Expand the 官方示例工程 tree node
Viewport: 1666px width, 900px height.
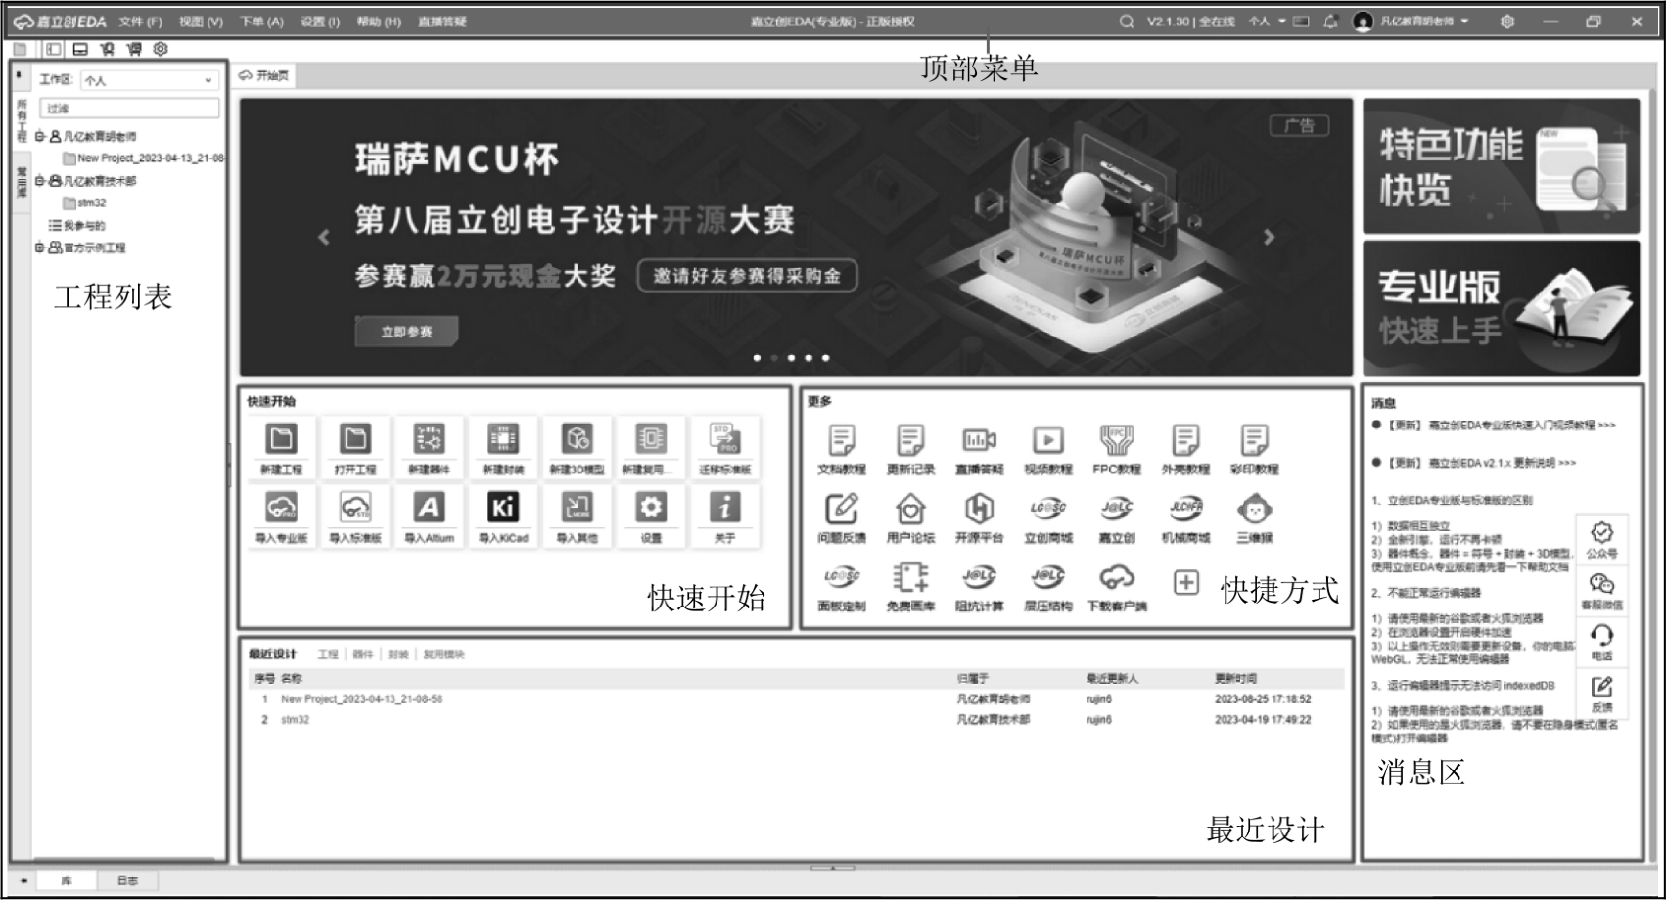(40, 247)
